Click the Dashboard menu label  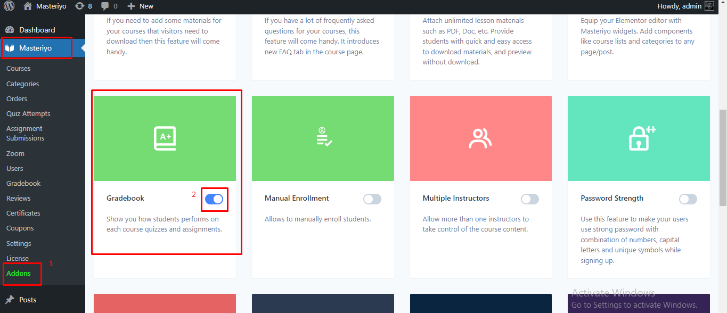point(37,30)
